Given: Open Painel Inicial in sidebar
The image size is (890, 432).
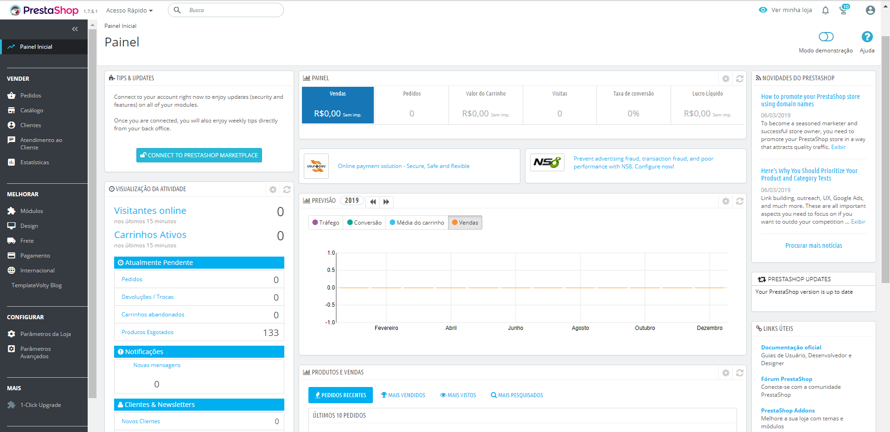Looking at the screenshot, I should 44,47.
